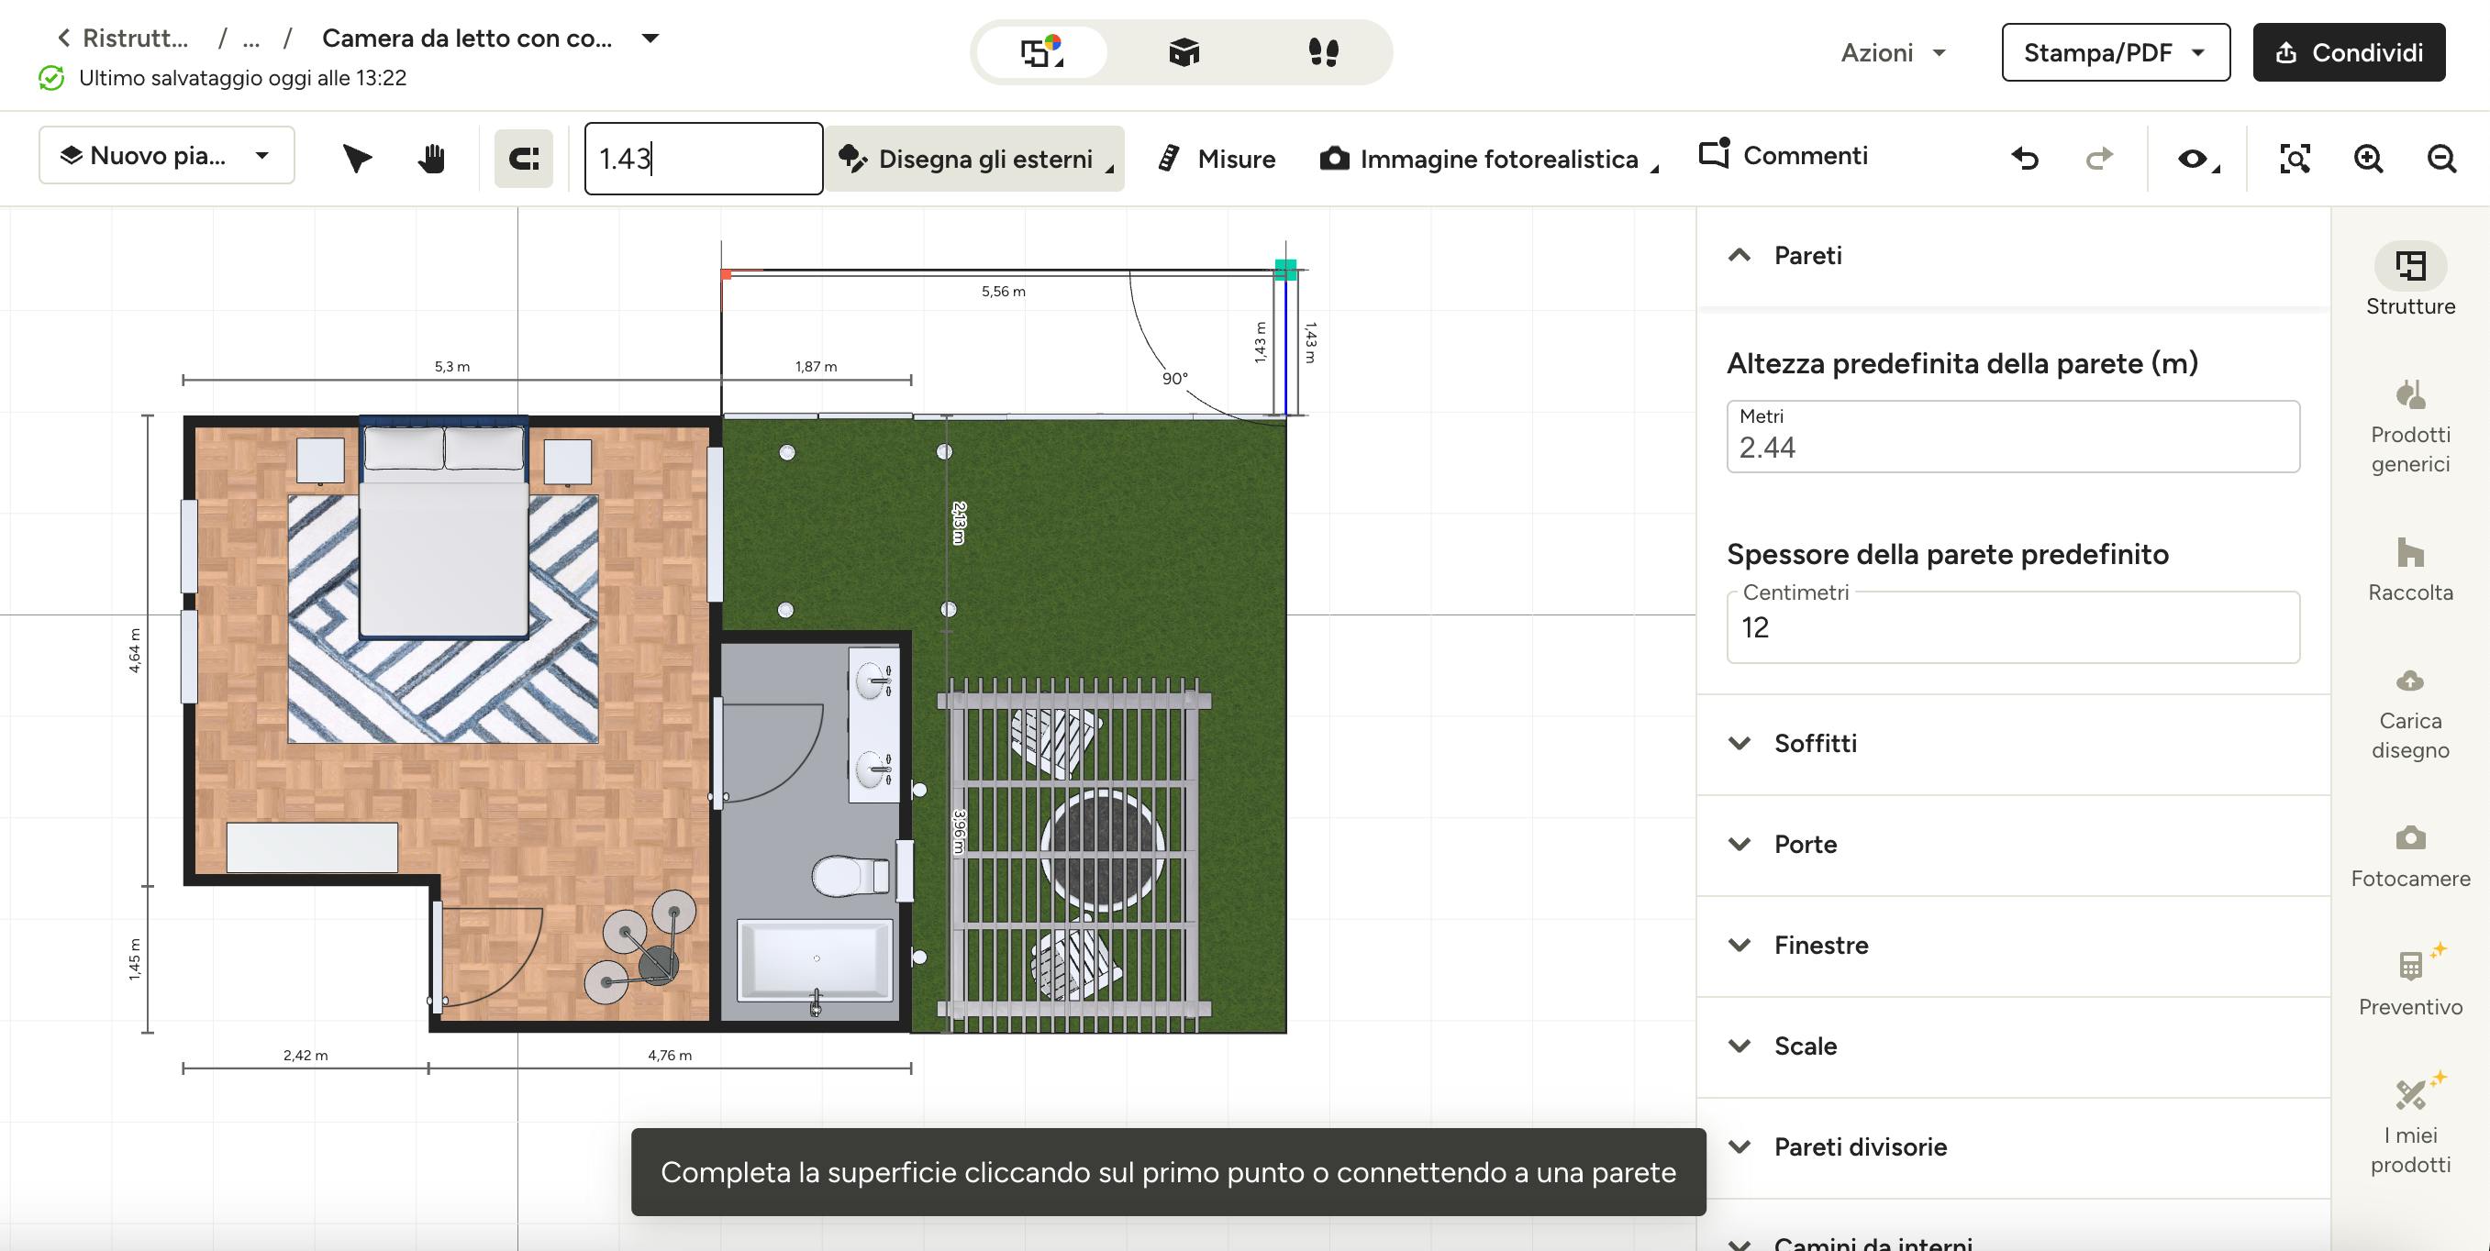Viewport: 2490px width, 1251px height.
Task: Toggle the magnet snapping tool
Action: coord(524,159)
